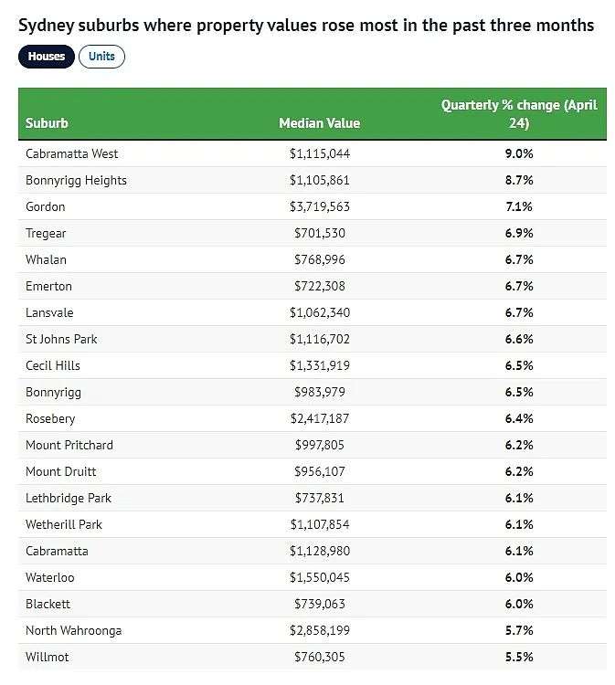Click the Tregear row
The height and width of the screenshot is (685, 615).
click(x=313, y=233)
